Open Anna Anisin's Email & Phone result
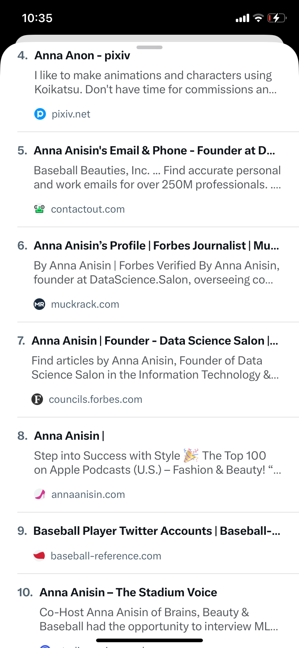The image size is (299, 648). coord(154,151)
